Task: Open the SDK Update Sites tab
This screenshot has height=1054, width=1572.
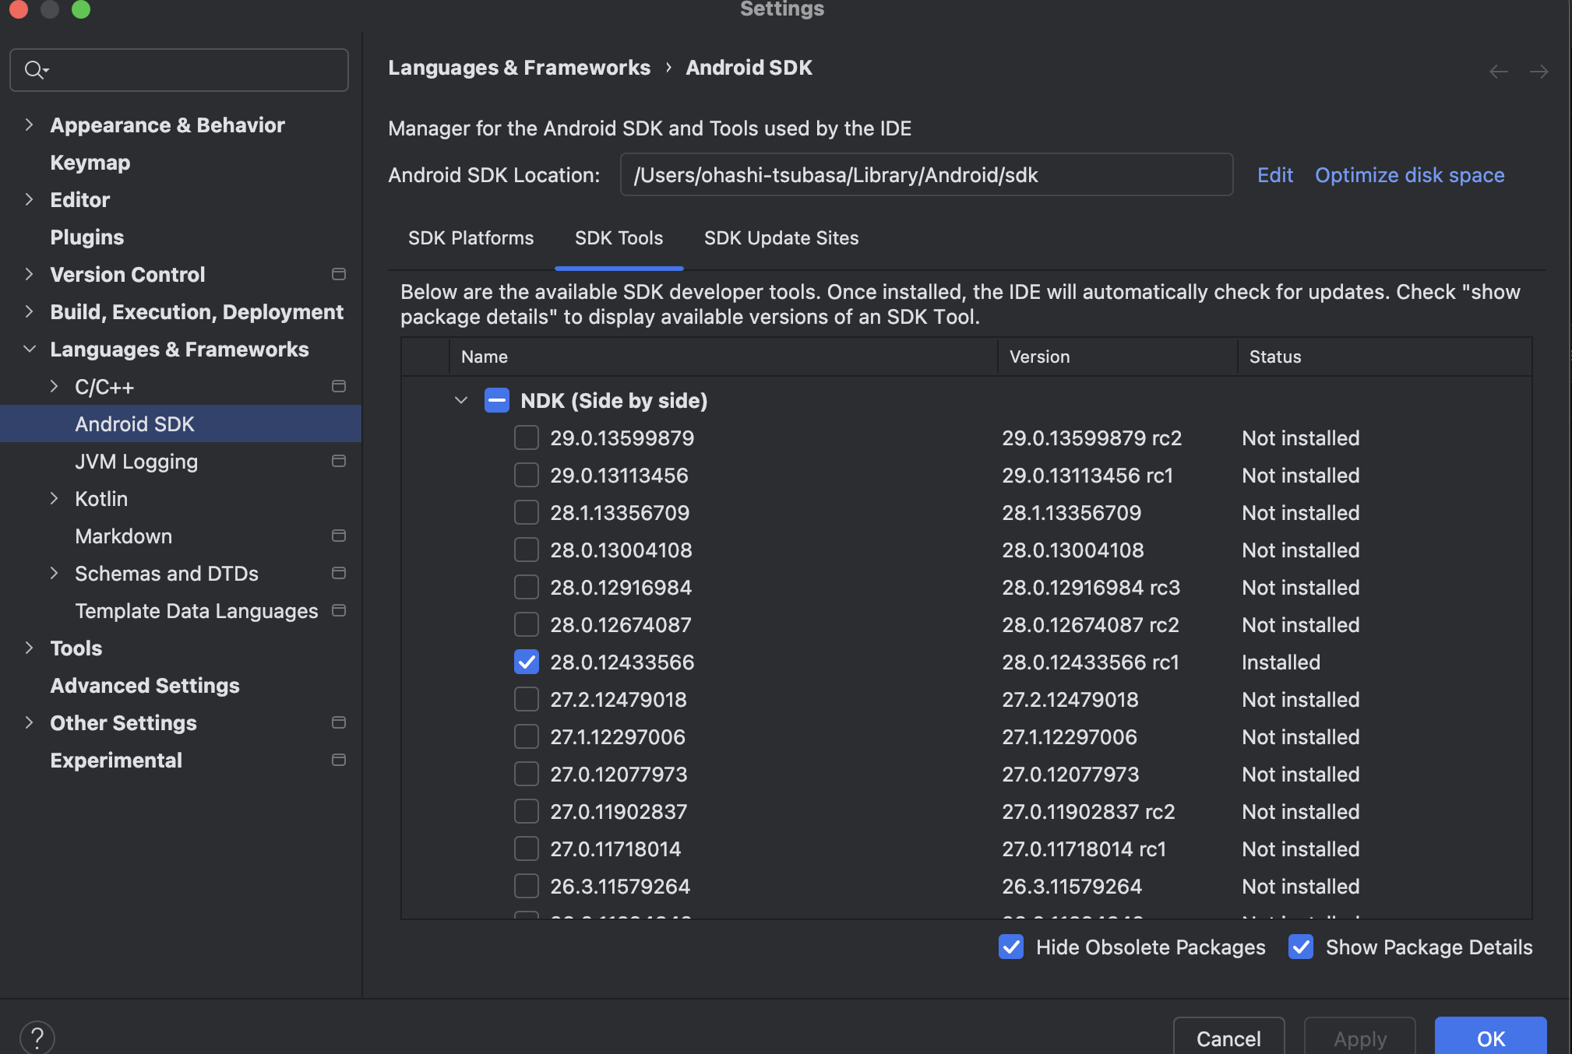Action: point(781,238)
